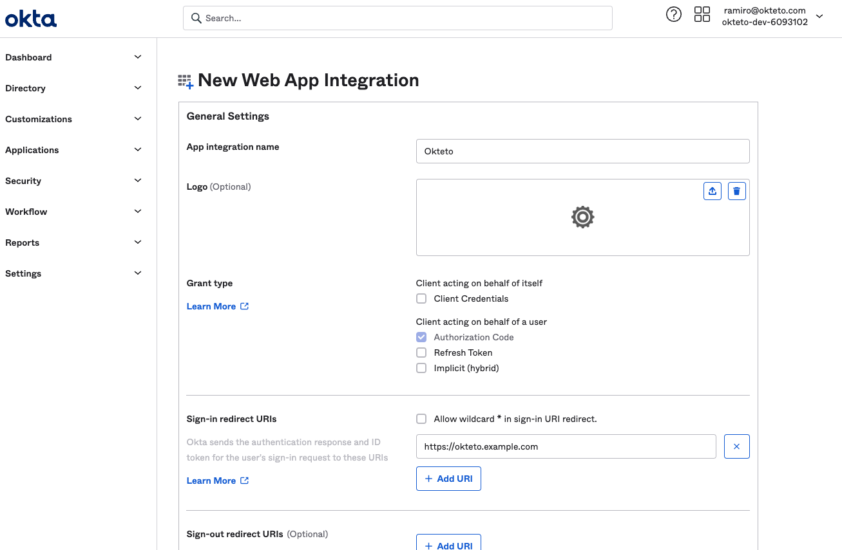Screen dimensions: 842x550
Task: Click the Okta logo
Action: [x=30, y=19]
